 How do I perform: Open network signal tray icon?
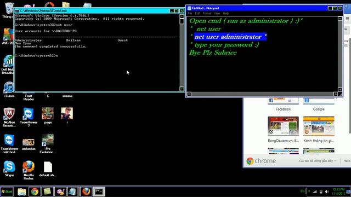315,192
